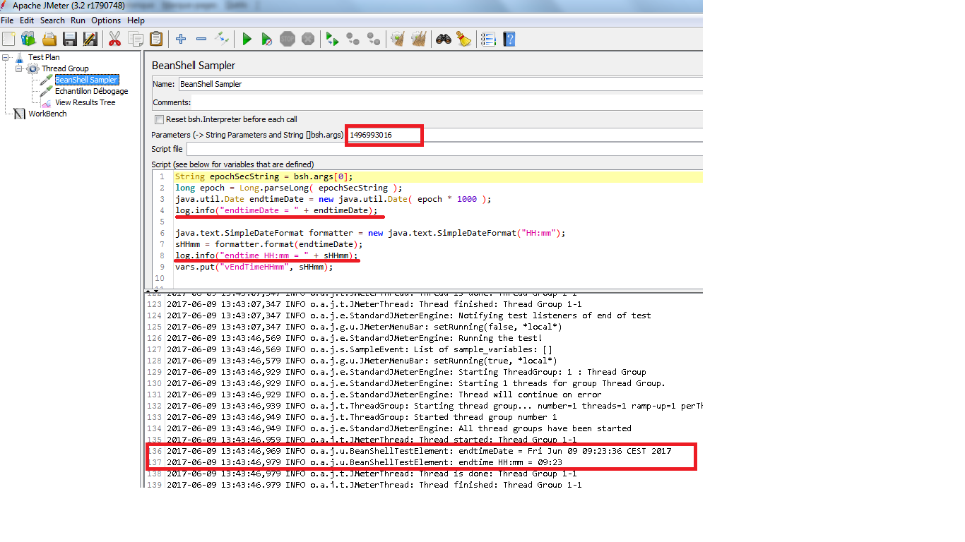Create a new test plan via toolbar

point(8,39)
